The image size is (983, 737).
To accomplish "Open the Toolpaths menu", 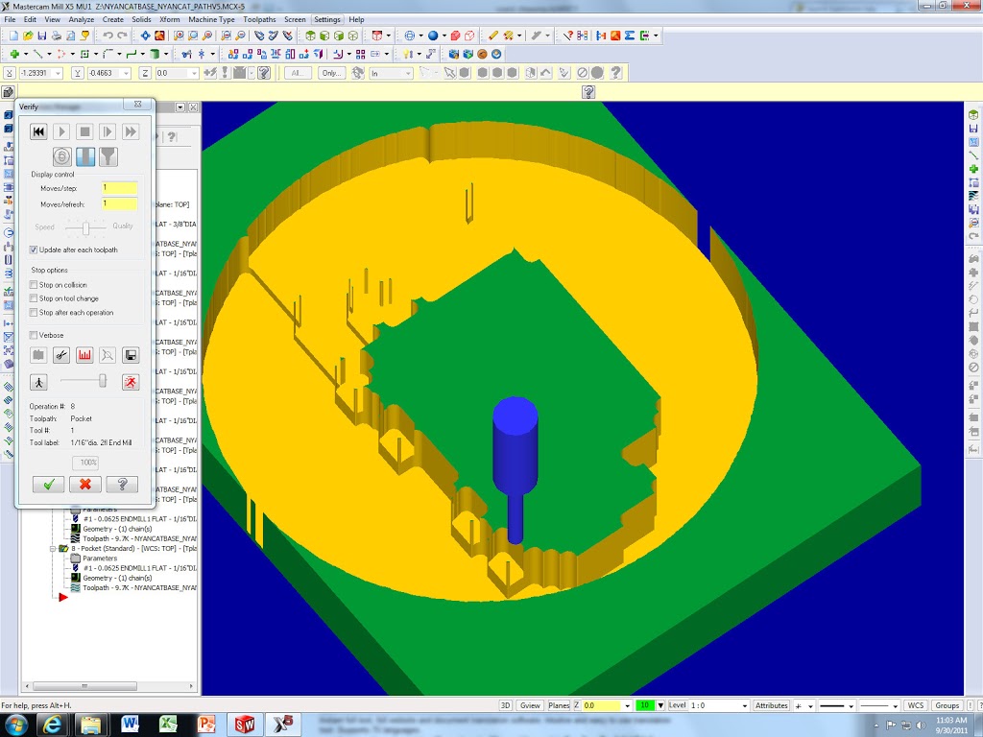I will pos(259,19).
